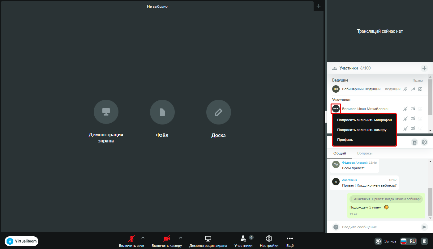Click the participants list down scroll arrow

click(x=430, y=131)
